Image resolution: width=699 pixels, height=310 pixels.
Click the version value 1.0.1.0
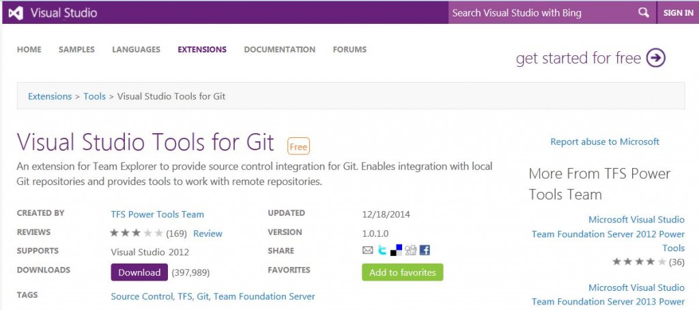pos(375,234)
